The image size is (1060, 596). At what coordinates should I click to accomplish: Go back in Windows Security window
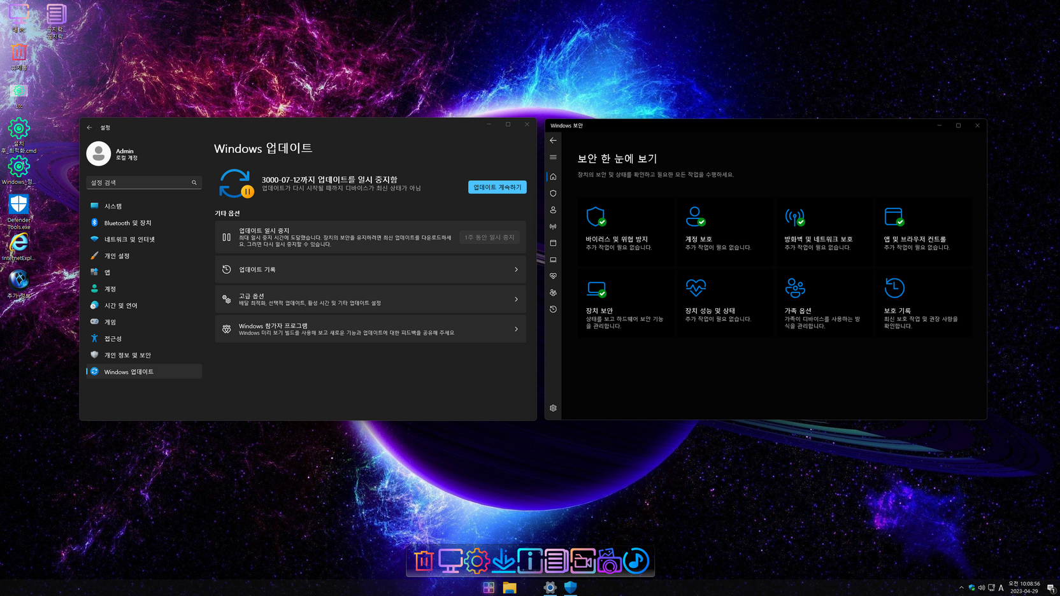click(x=553, y=141)
